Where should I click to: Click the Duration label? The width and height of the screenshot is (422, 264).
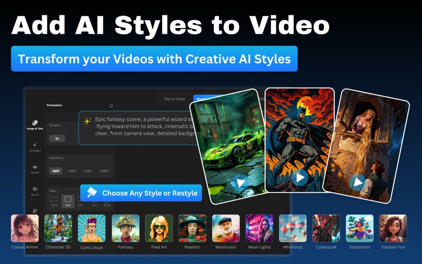[55, 125]
